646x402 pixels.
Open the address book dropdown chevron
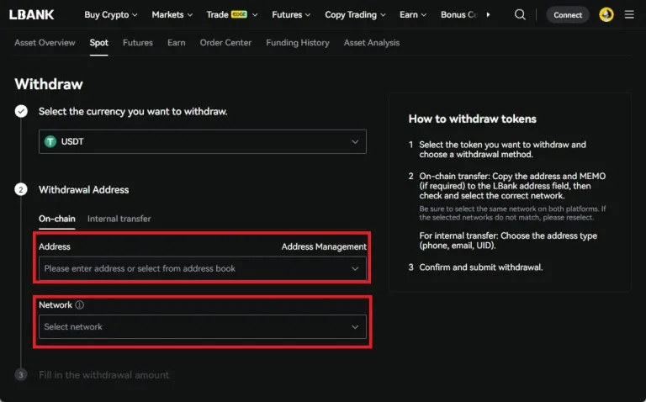(x=355, y=268)
